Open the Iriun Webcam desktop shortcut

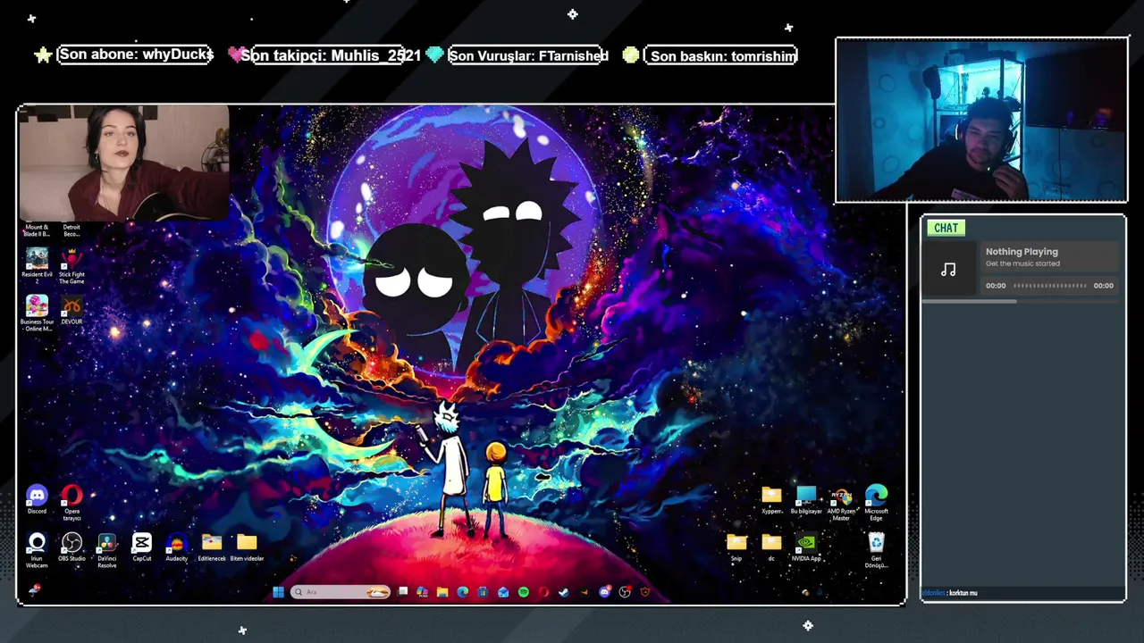pos(37,549)
